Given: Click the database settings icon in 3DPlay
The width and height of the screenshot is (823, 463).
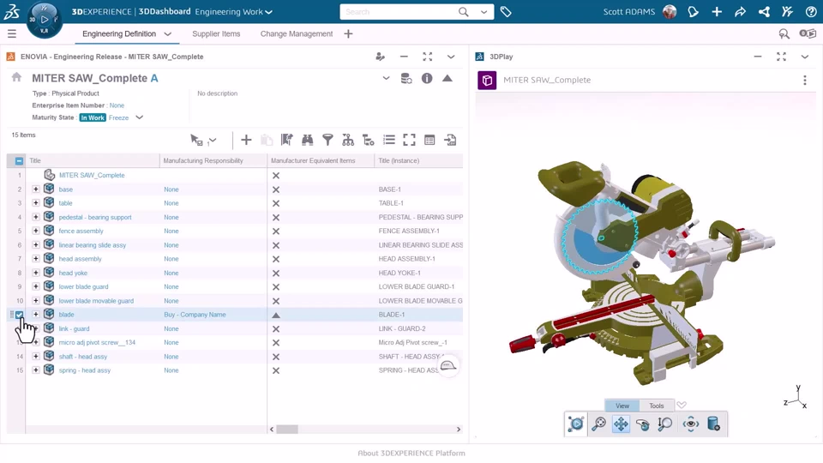Looking at the screenshot, I should [713, 424].
